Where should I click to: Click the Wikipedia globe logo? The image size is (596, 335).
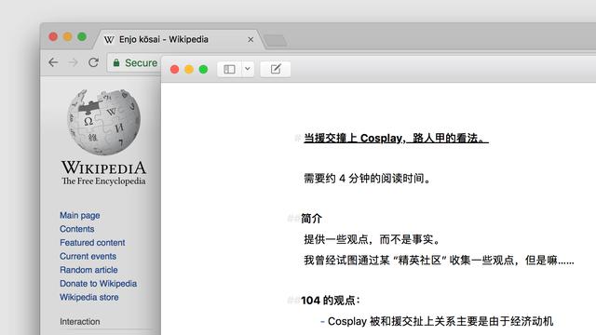pos(103,122)
